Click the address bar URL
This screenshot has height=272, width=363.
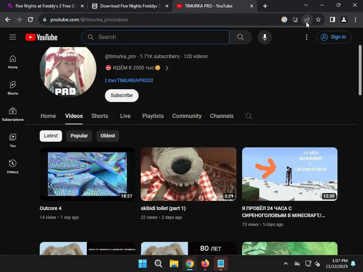[x=89, y=20]
